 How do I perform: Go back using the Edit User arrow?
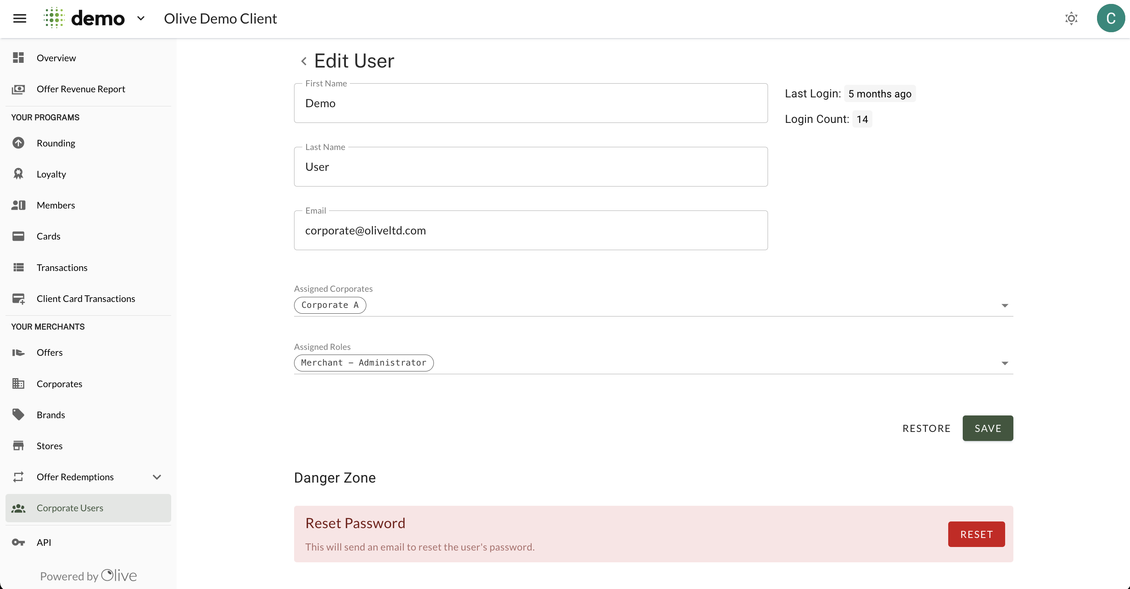[x=304, y=61]
